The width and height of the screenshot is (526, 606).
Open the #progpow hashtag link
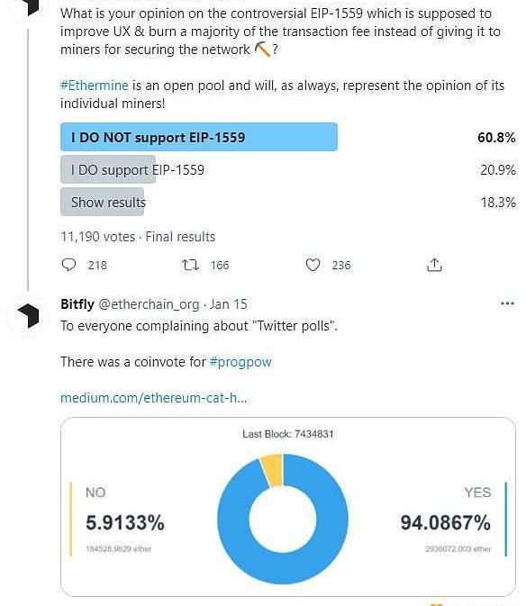click(x=240, y=363)
